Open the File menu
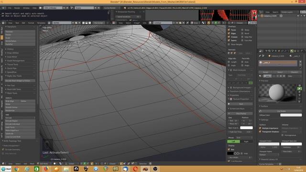 click(10, 8)
